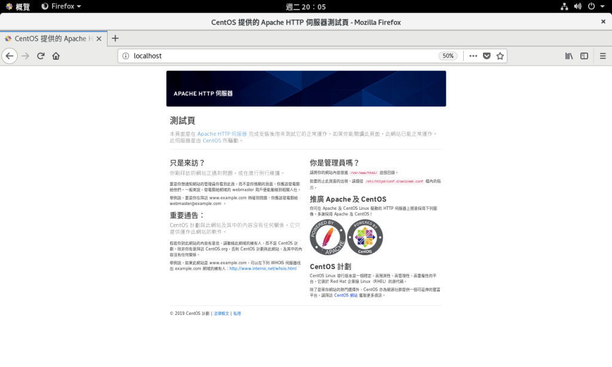The width and height of the screenshot is (612, 367).
Task: Open page actions three-dot menu
Action: click(x=473, y=56)
